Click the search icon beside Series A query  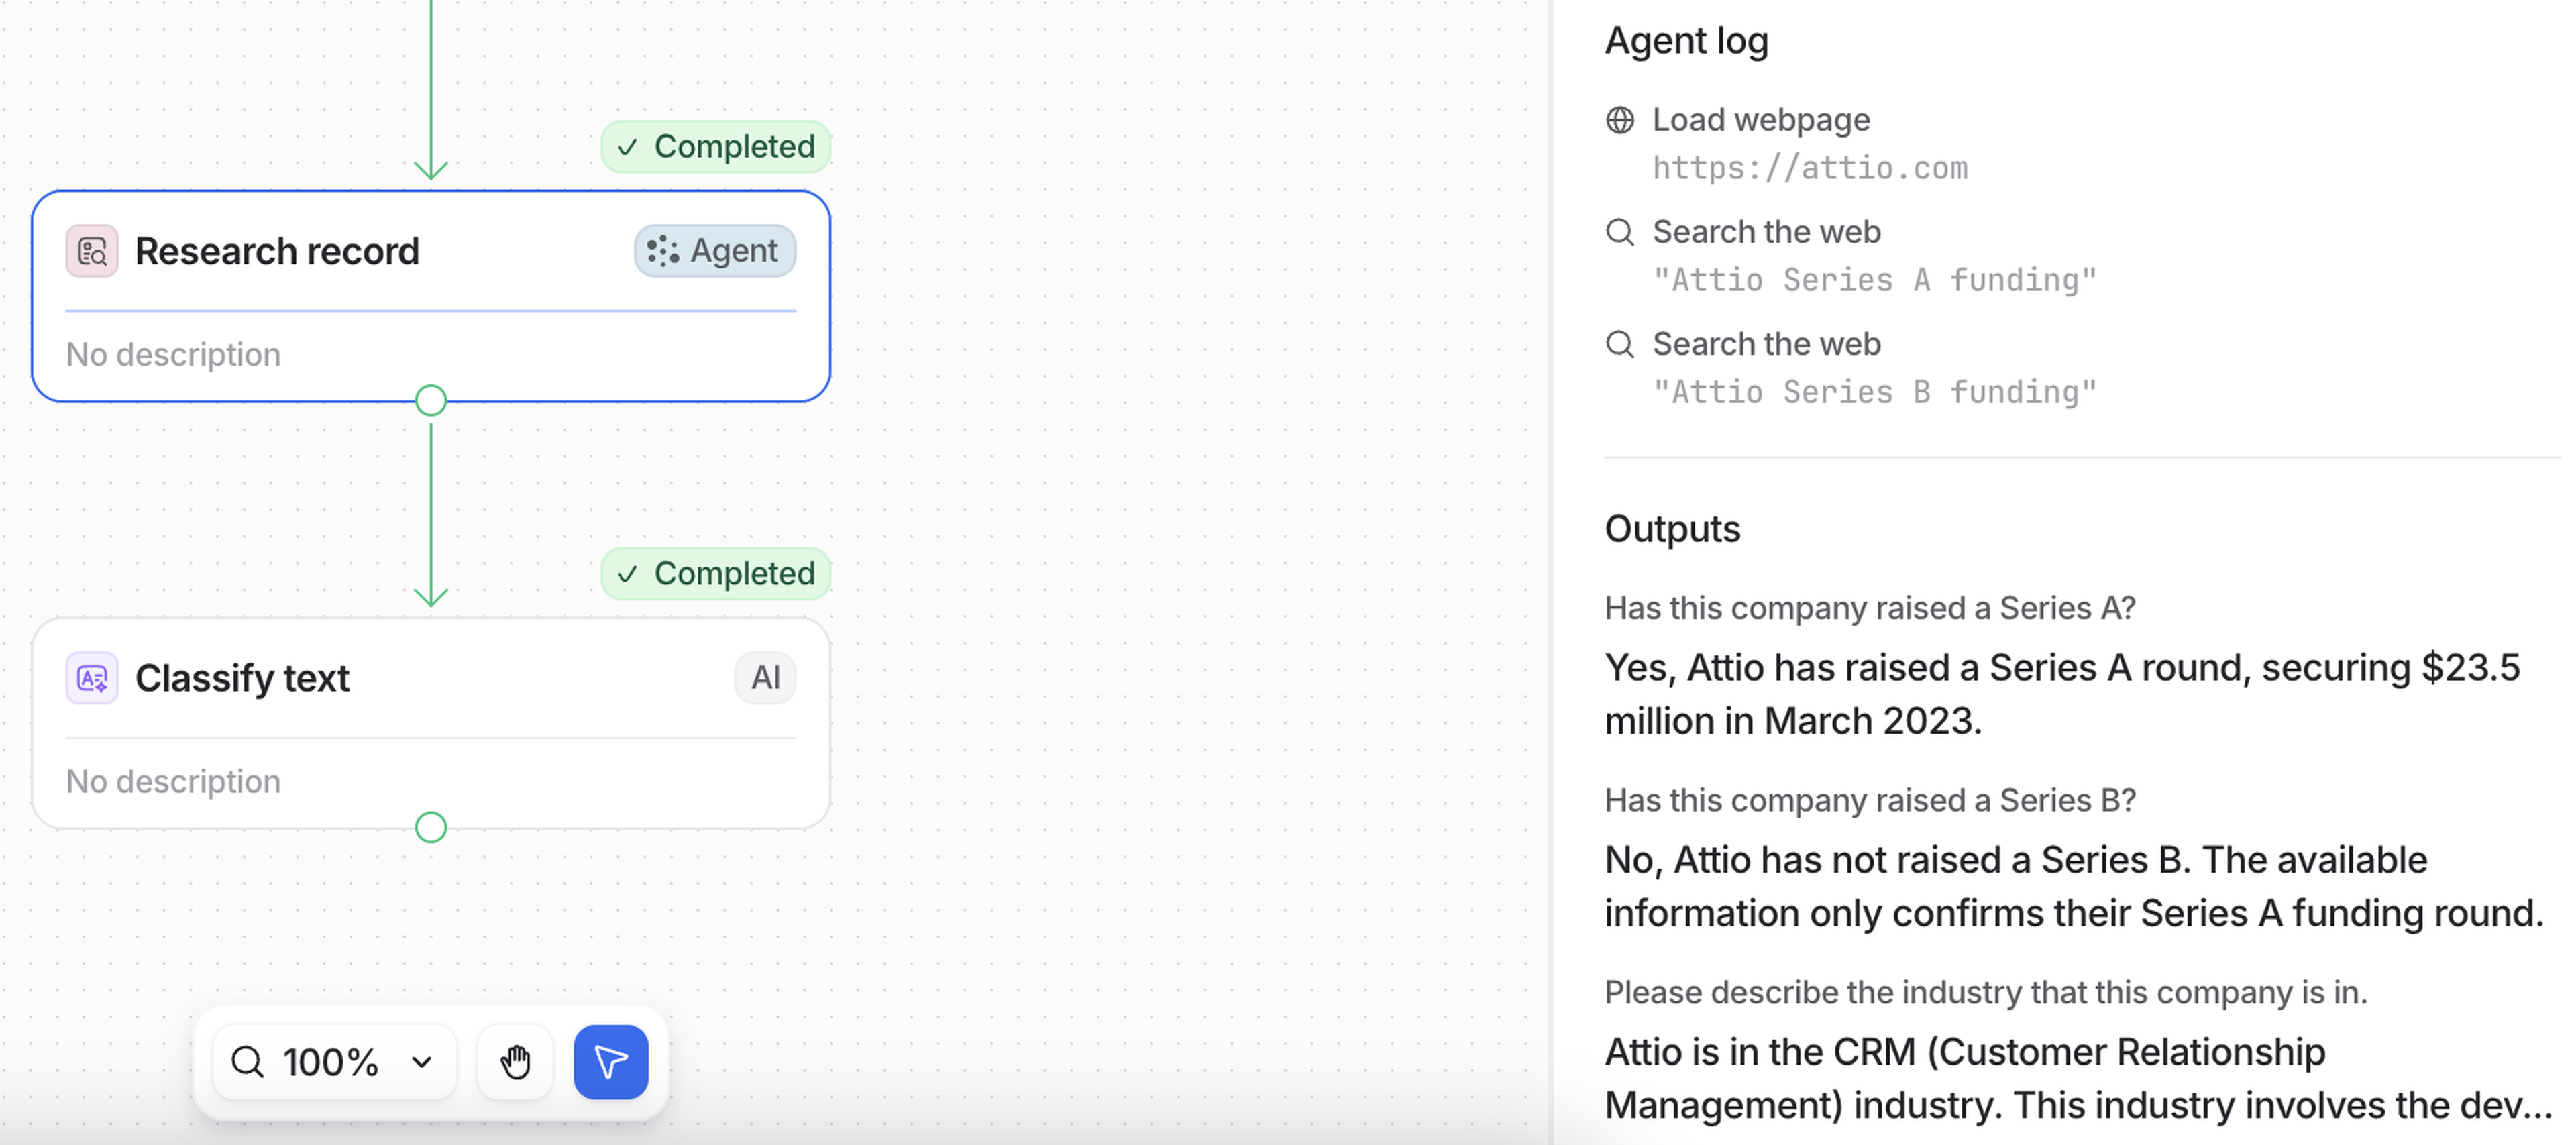tap(1620, 232)
